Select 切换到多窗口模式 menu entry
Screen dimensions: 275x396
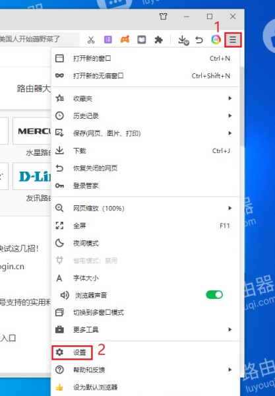145,312
